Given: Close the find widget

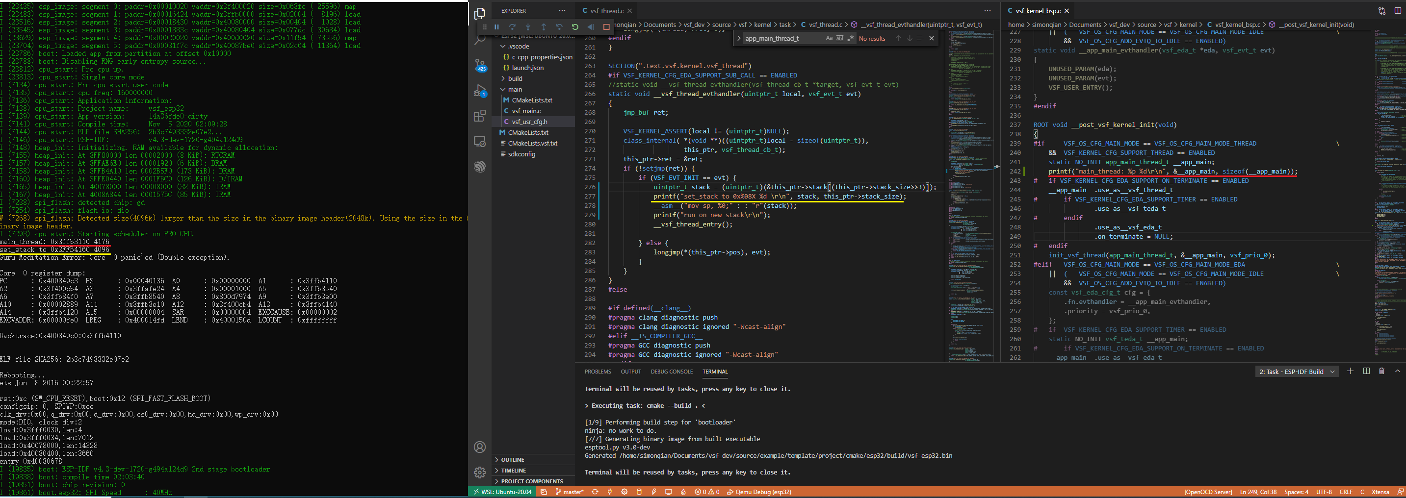Looking at the screenshot, I should pos(932,38).
